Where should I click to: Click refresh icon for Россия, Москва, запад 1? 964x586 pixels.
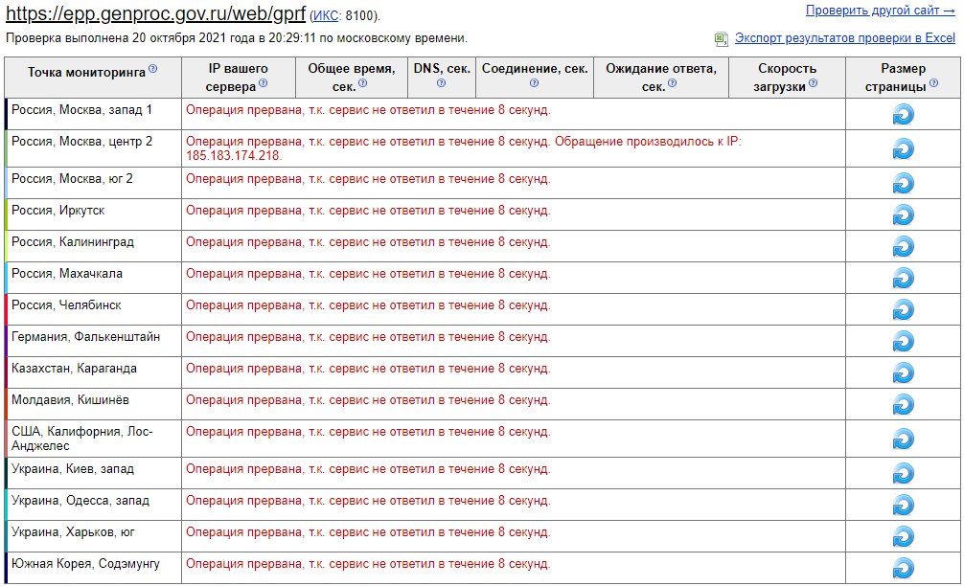click(x=903, y=114)
